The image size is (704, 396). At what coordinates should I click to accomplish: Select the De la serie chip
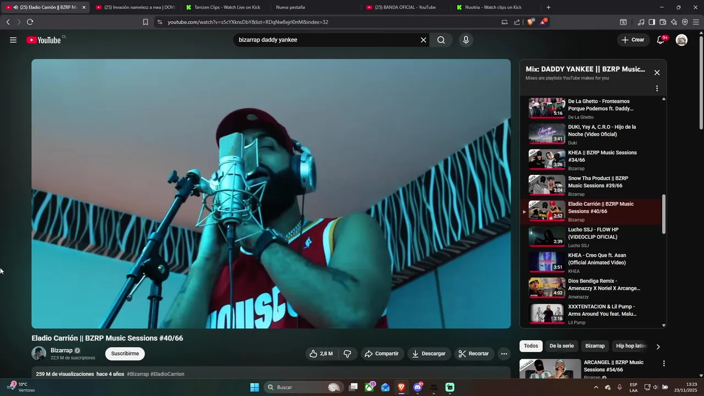click(x=562, y=346)
